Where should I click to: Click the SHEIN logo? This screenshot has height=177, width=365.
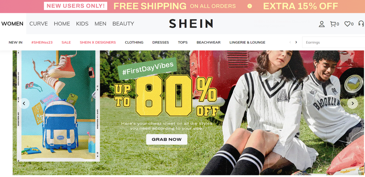pyautogui.click(x=191, y=23)
